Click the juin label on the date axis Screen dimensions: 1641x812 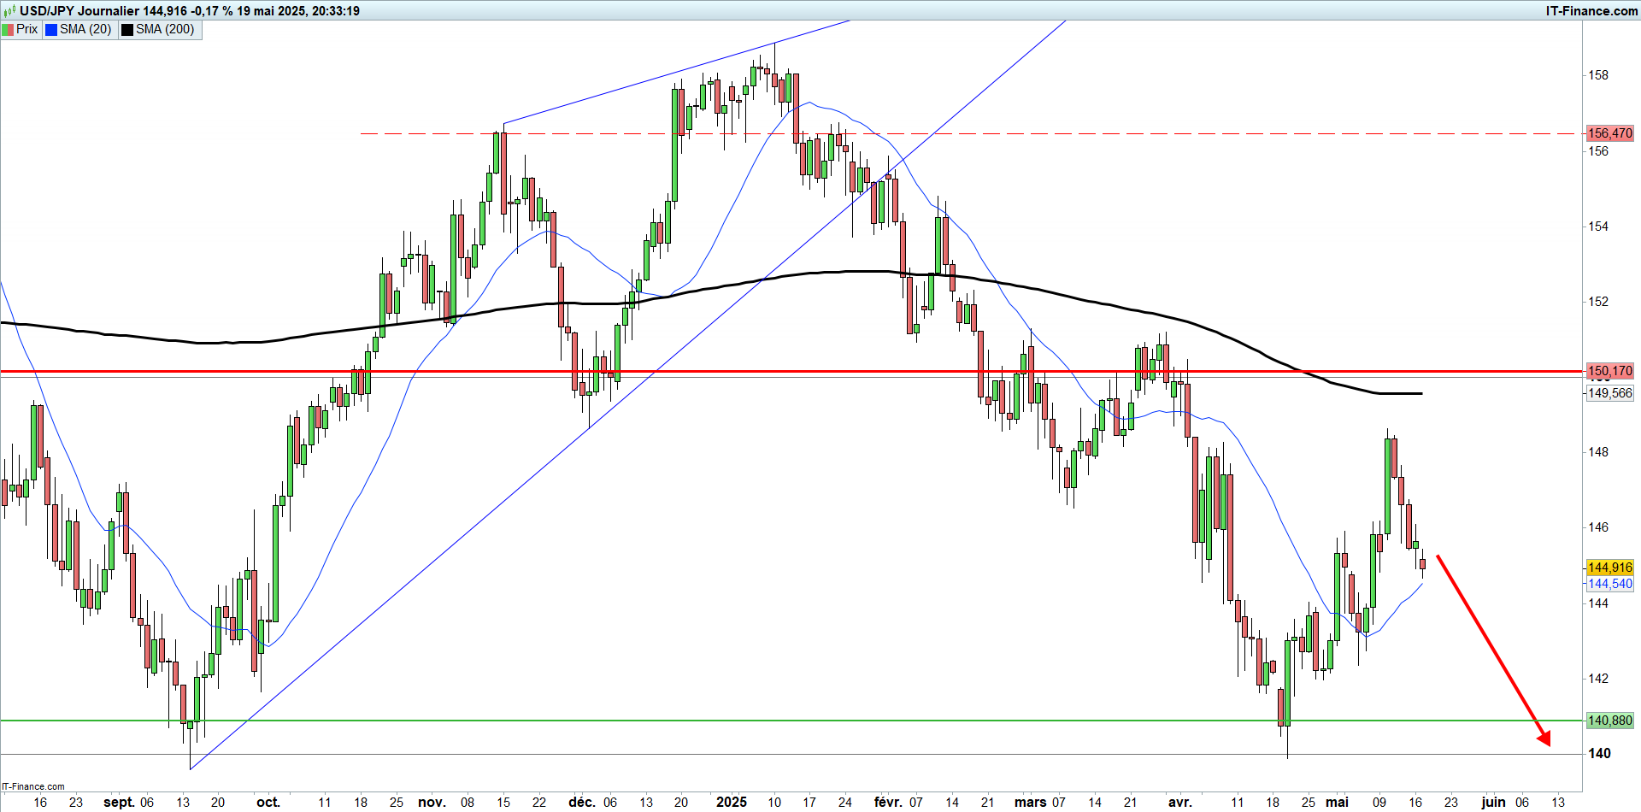point(1493,802)
